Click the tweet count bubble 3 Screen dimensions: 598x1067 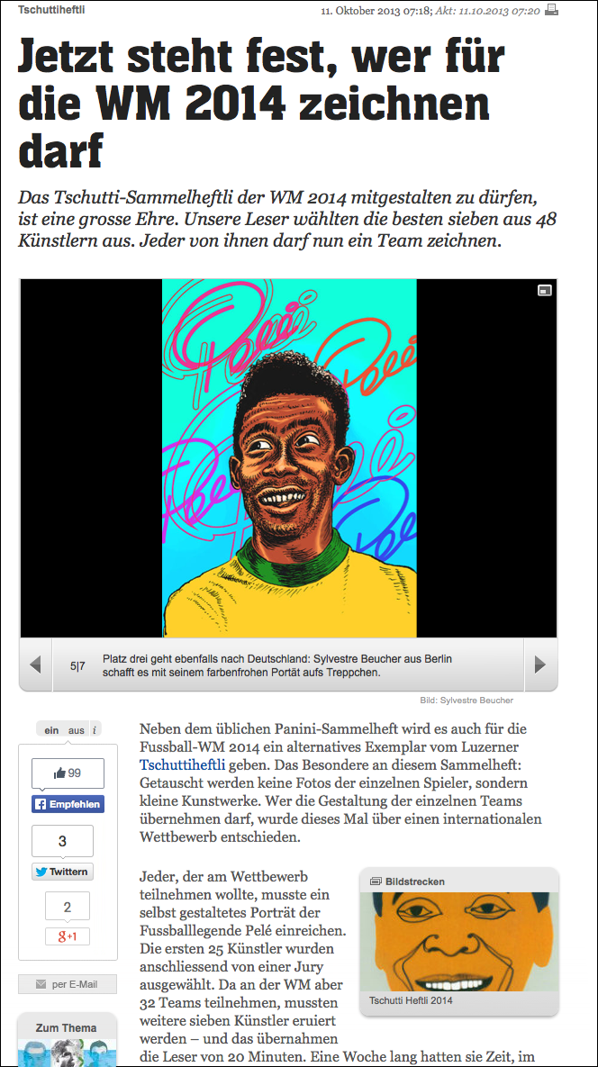62,841
